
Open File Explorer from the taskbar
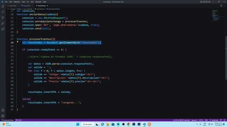click(108, 124)
